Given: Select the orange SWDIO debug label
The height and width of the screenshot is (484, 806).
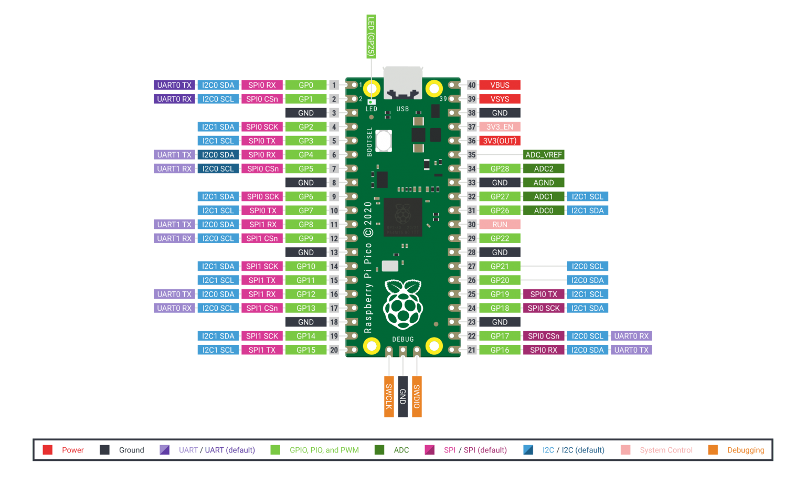Looking at the screenshot, I should click(417, 397).
